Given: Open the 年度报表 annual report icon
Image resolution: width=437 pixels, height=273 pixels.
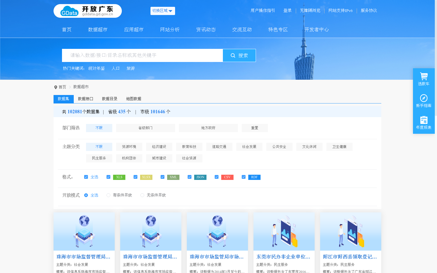Looking at the screenshot, I should click(x=424, y=120).
